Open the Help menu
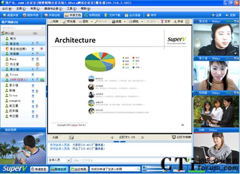This screenshot has width=240, height=174. pos(85,9)
